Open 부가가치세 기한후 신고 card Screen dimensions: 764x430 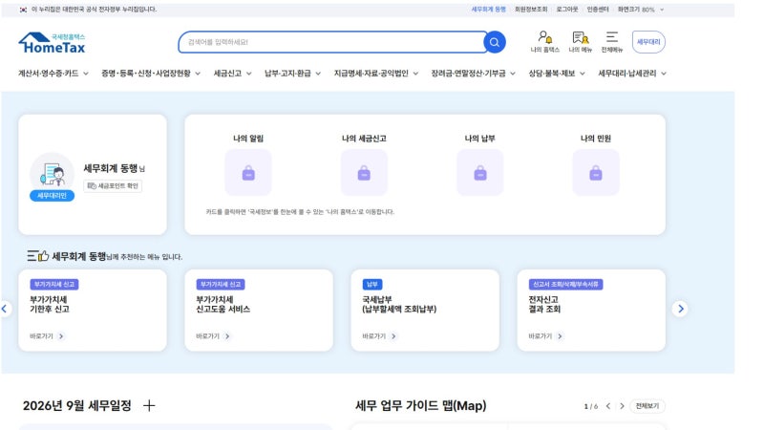click(93, 310)
